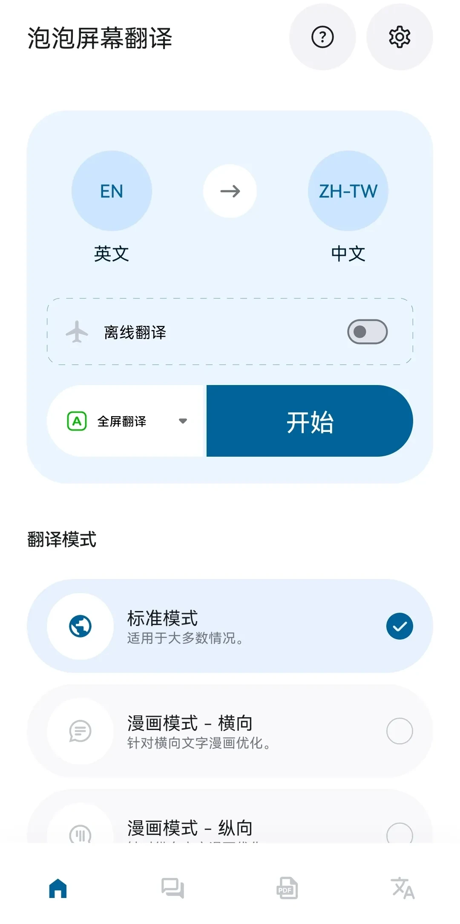Open the help question mark icon
The image size is (460, 924).
pyautogui.click(x=322, y=37)
